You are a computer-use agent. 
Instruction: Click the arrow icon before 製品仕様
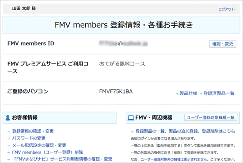click(177, 94)
